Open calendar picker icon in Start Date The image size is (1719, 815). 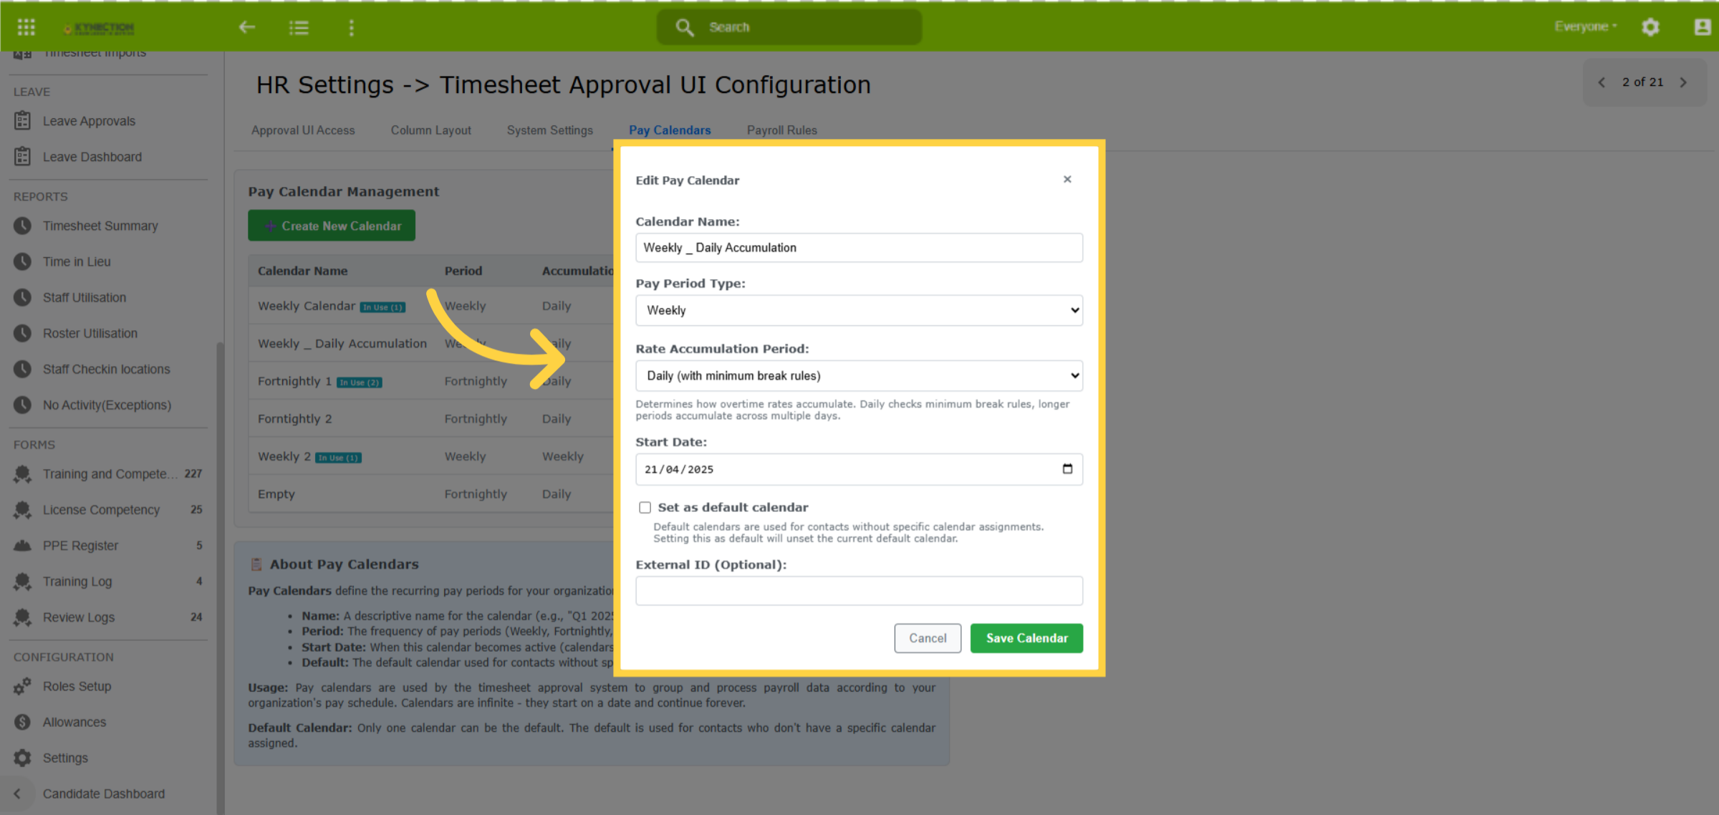coord(1067,469)
